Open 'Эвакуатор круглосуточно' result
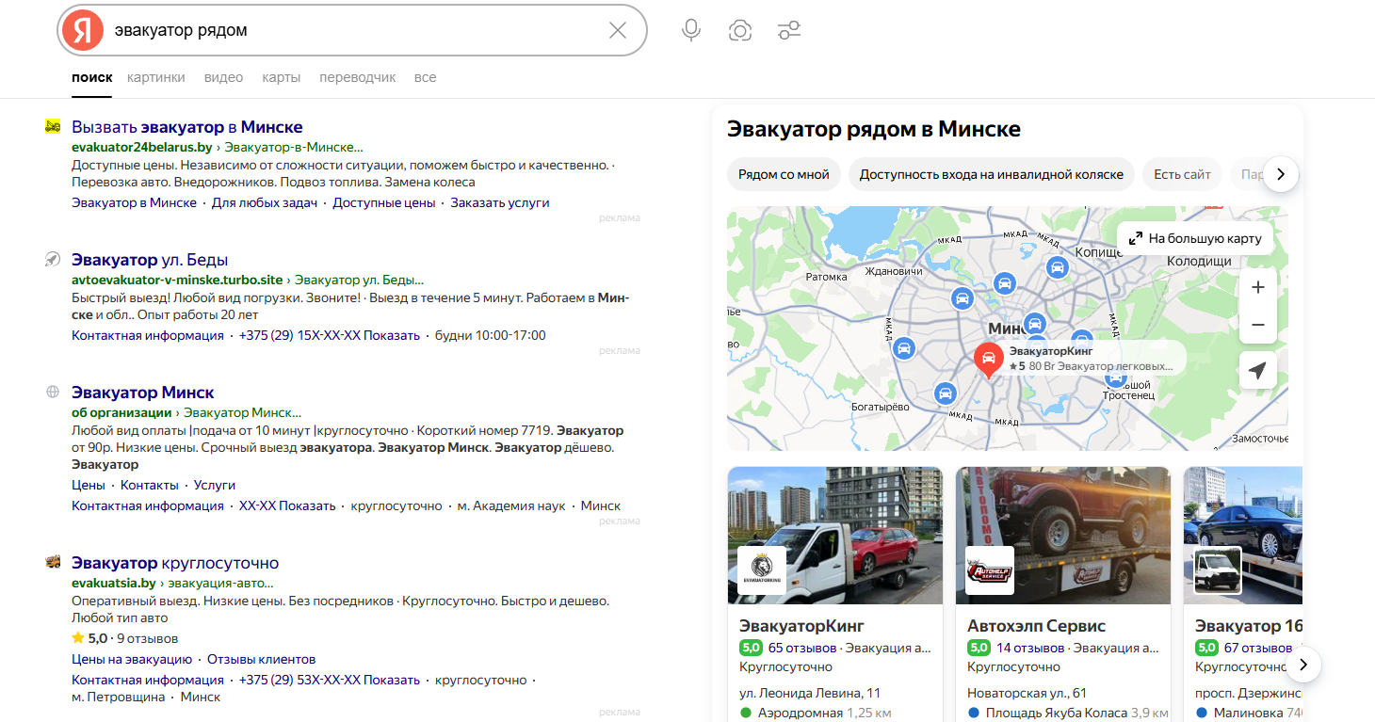Screen dimensions: 1375x722 (175, 563)
